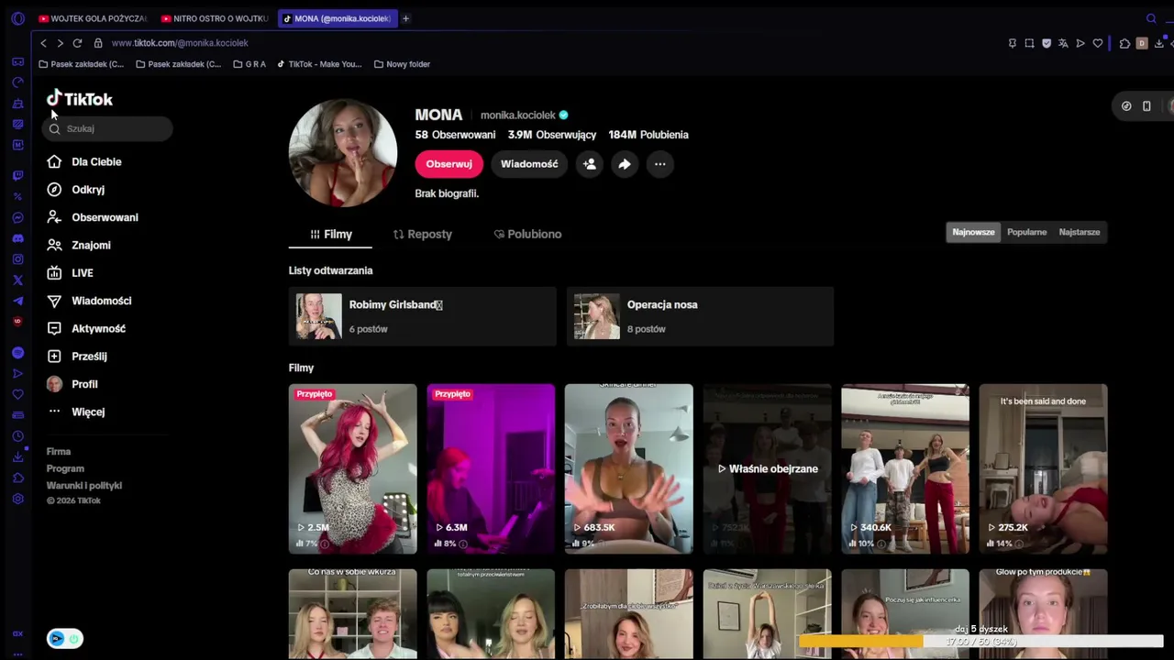
Task: Toggle the ad blocker shield in address bar
Action: point(1046,43)
